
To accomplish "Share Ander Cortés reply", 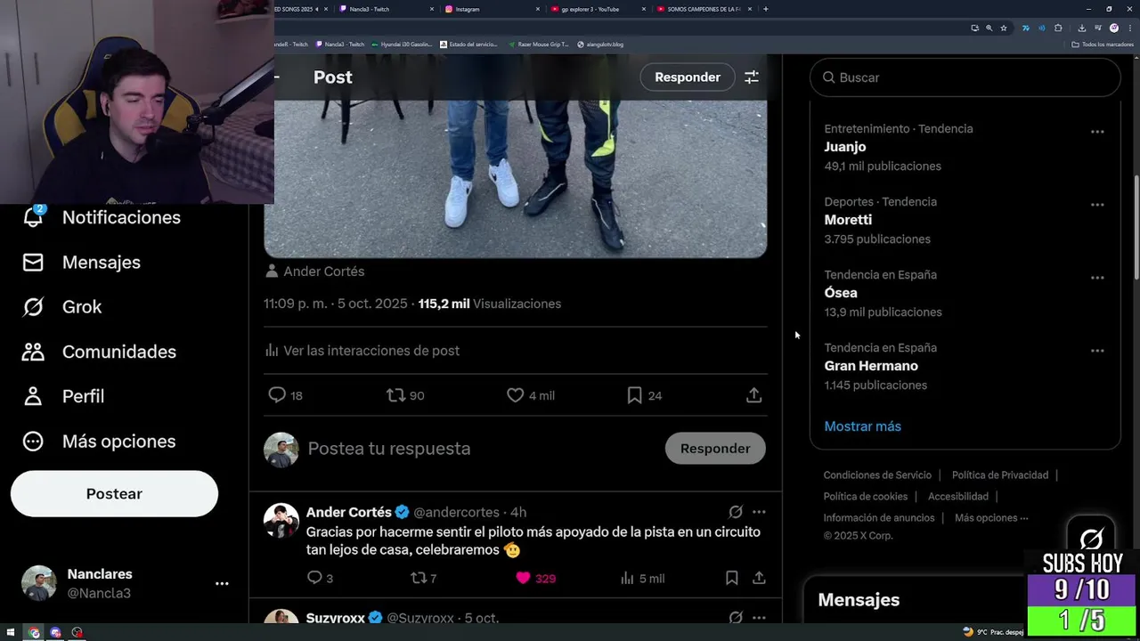I will (x=759, y=578).
